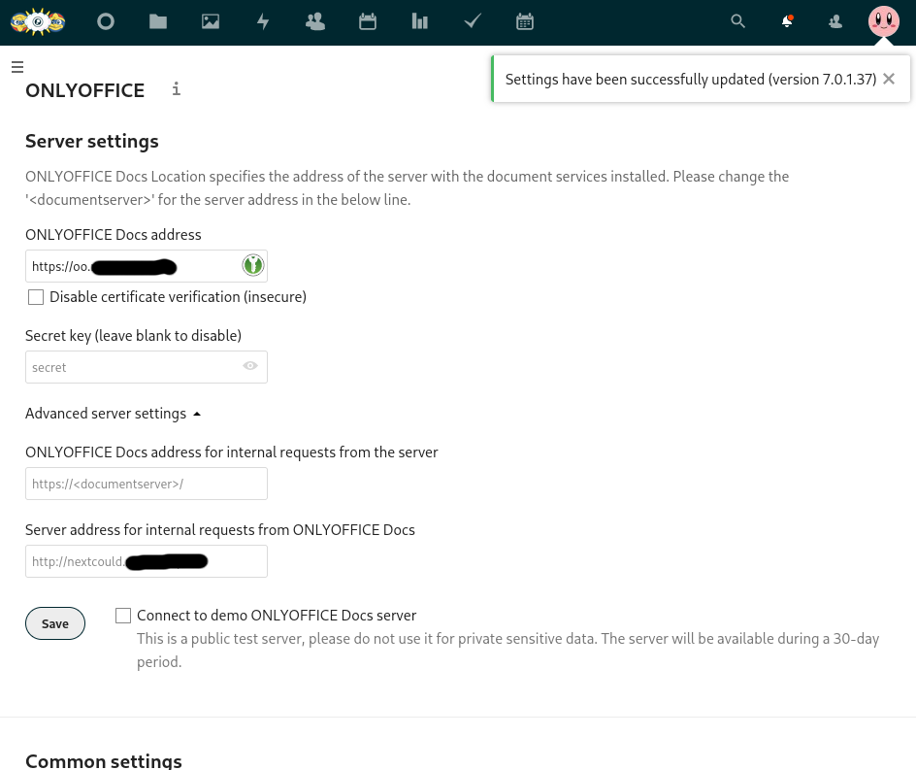
Task: Open the notifications bell icon
Action: point(787,21)
